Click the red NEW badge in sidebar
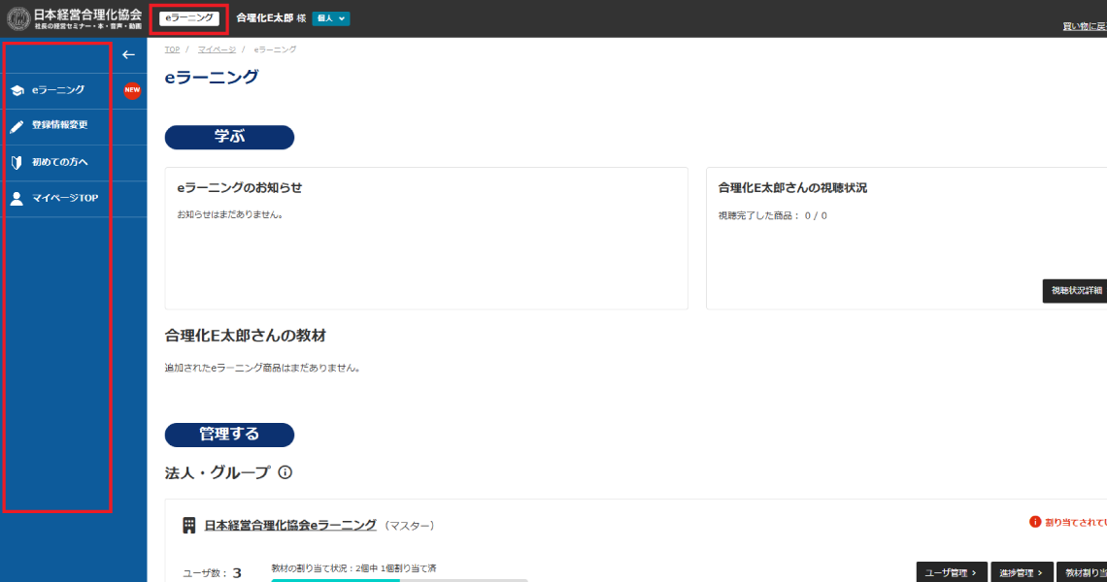This screenshot has height=582, width=1107. (x=132, y=90)
